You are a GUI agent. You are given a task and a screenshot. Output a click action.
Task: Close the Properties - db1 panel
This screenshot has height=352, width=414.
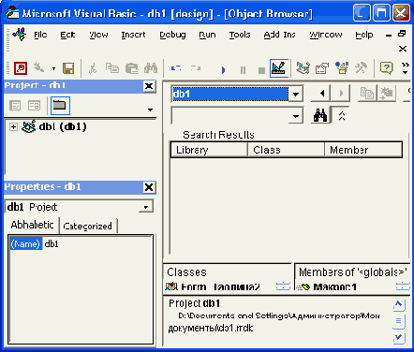pyautogui.click(x=149, y=187)
